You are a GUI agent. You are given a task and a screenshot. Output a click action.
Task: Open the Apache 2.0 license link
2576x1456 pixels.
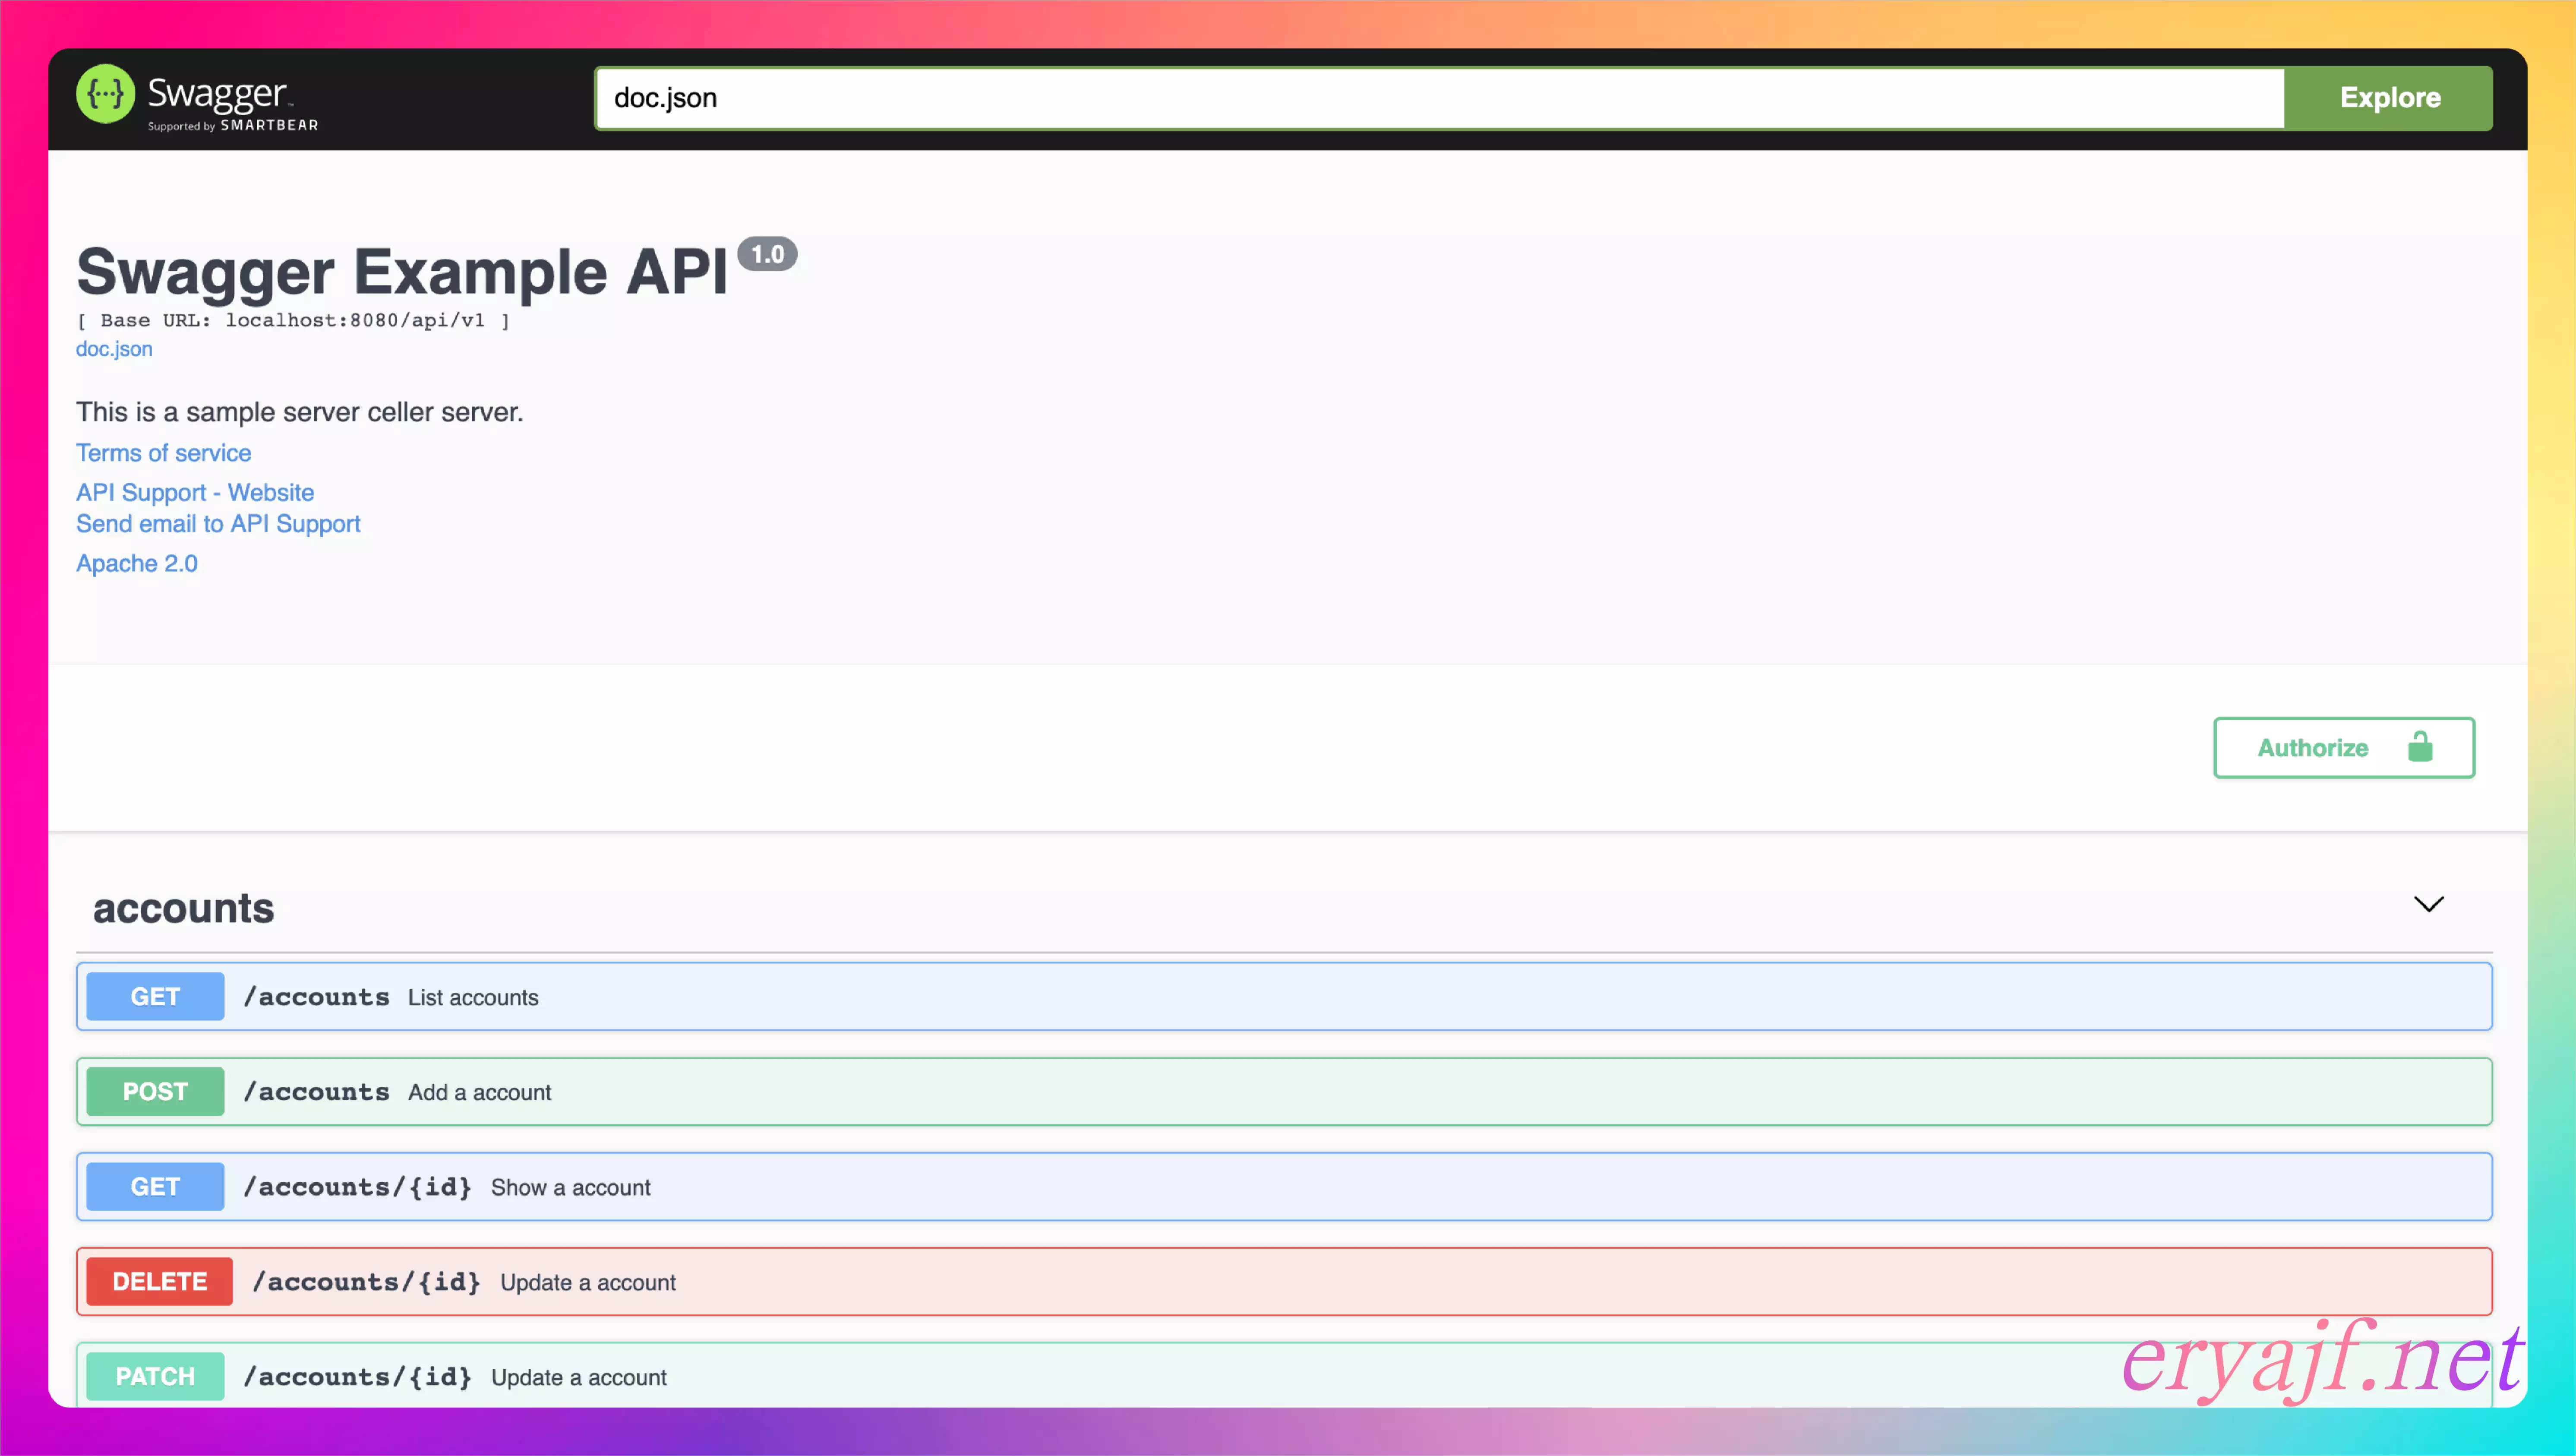(137, 563)
